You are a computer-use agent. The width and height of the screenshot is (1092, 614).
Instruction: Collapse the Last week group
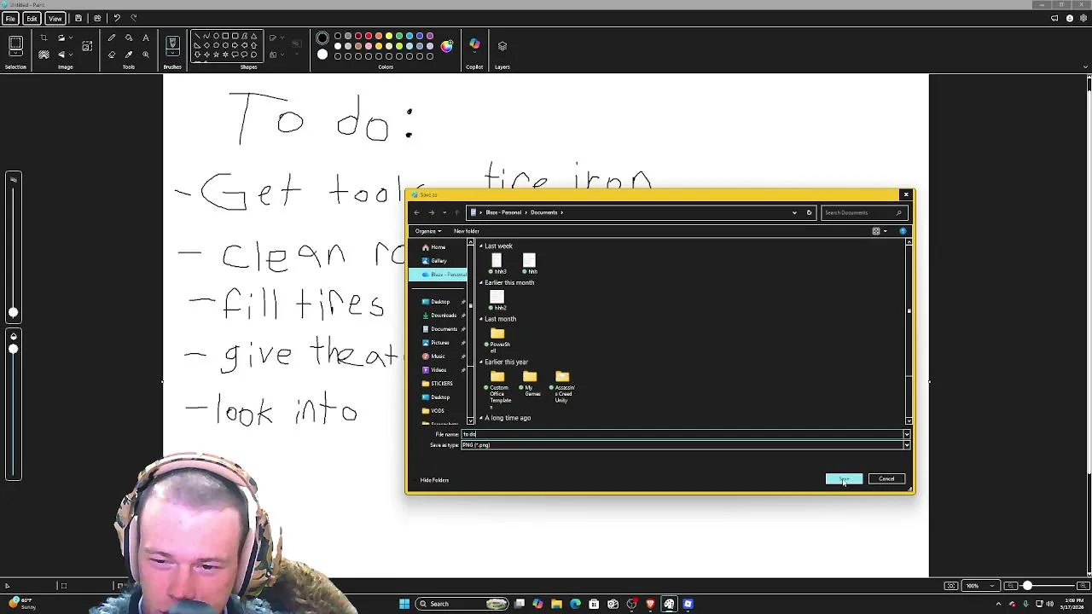click(x=480, y=246)
